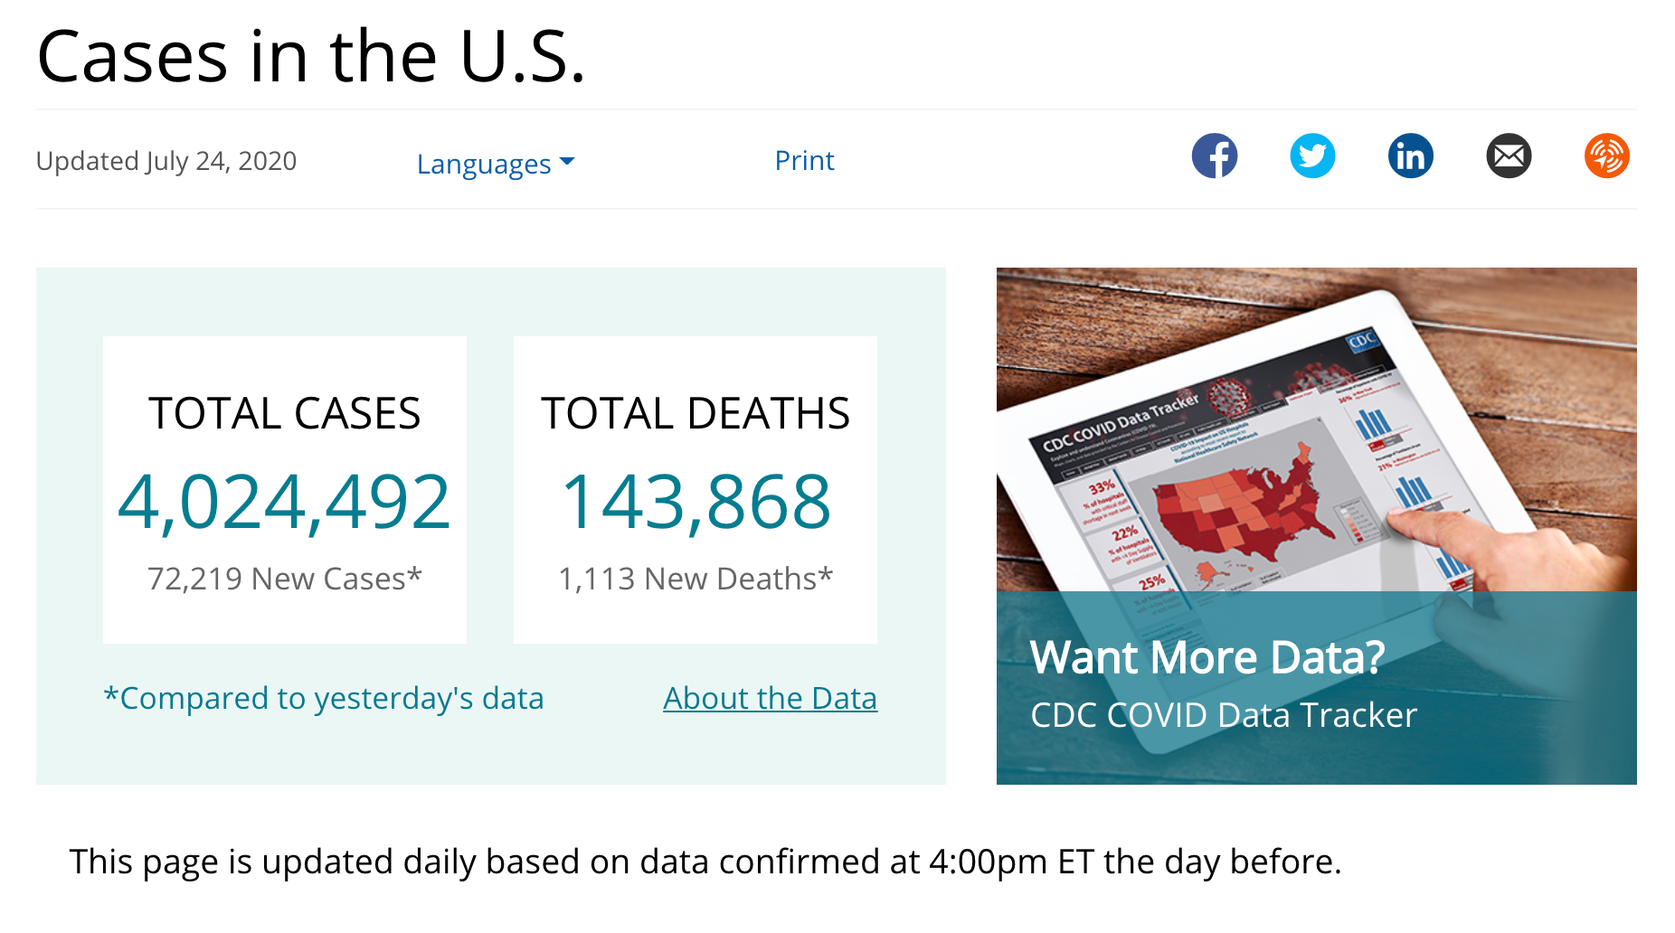Click the orange syndicate icon

pyautogui.click(x=1606, y=156)
